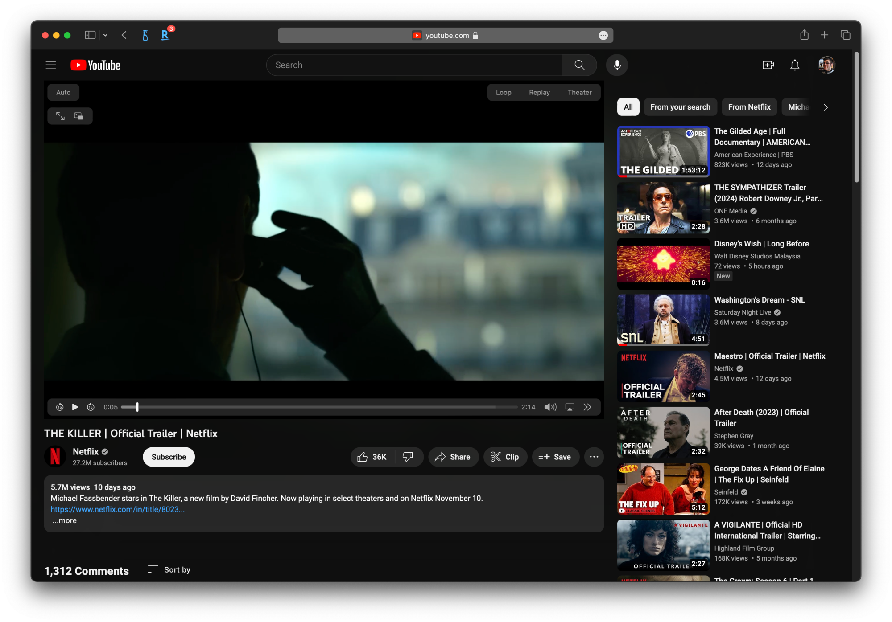Clip the video with the scissors button
This screenshot has width=892, height=622.
(505, 457)
